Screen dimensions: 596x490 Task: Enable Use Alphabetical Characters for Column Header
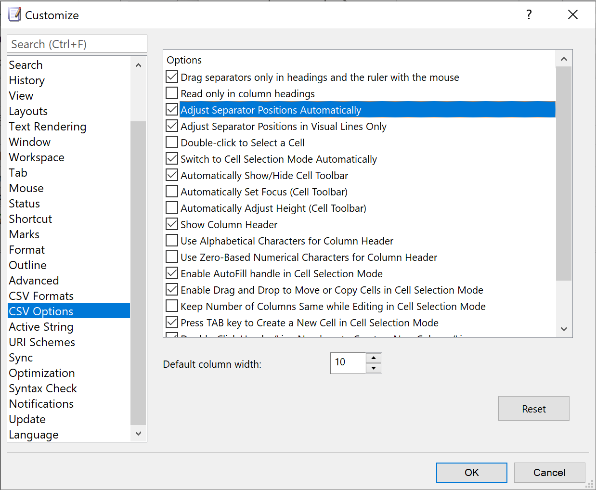pyautogui.click(x=172, y=240)
